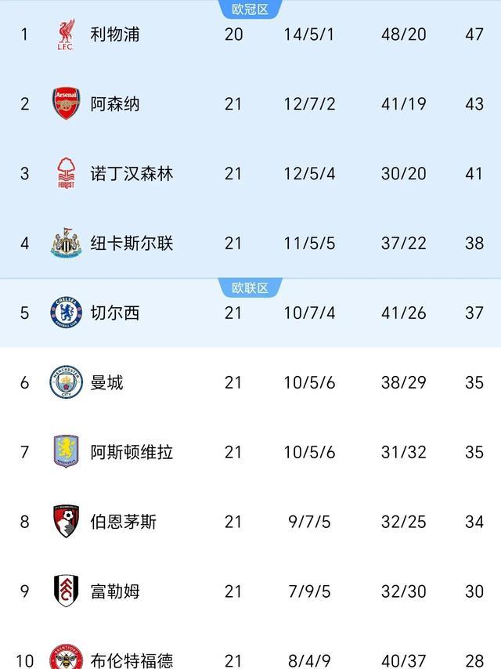
Task: Click the Brentford club crest
Action: tap(66, 658)
